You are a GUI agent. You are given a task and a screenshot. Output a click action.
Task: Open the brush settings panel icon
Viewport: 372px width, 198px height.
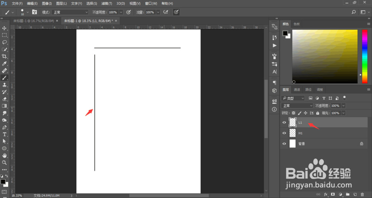34,12
